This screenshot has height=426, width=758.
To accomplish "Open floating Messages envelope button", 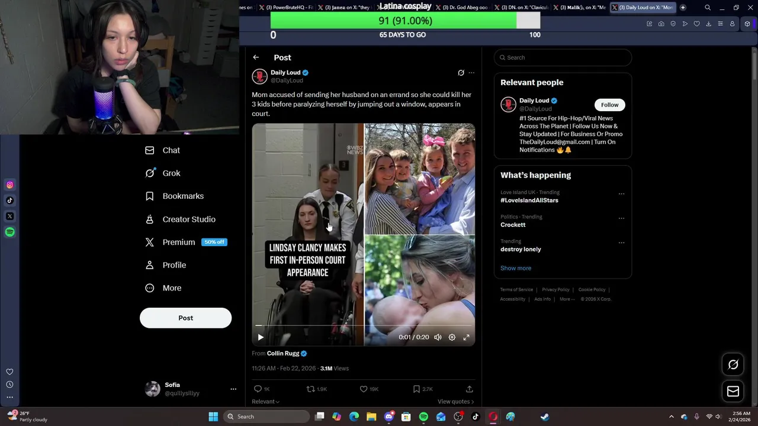I will [733, 391].
